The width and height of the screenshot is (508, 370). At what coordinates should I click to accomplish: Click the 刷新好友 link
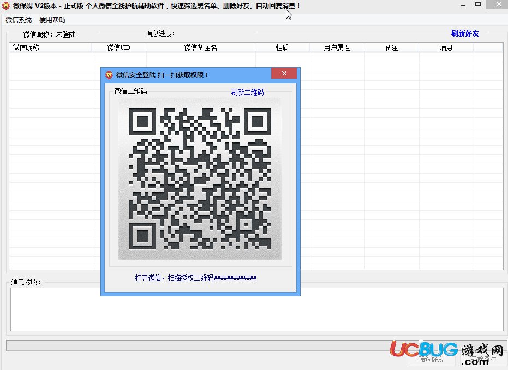(465, 33)
